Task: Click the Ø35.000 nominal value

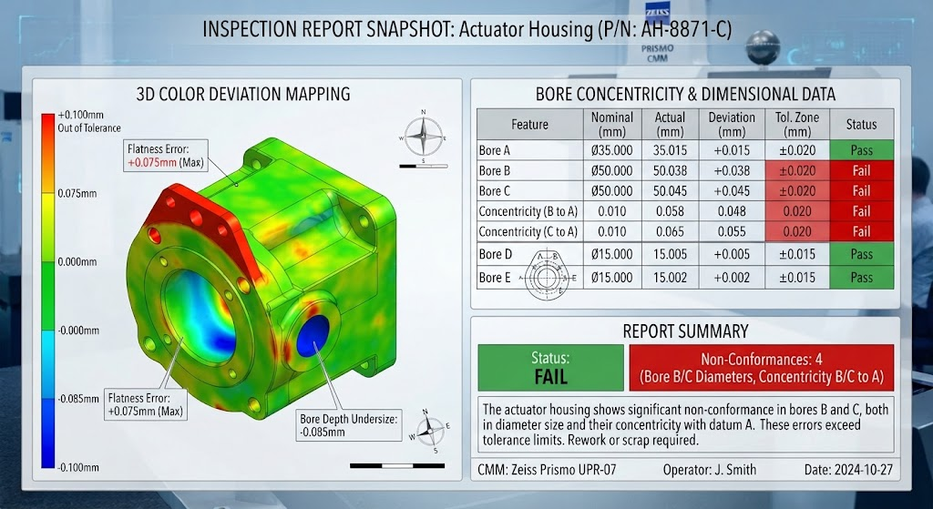Action: 612,150
